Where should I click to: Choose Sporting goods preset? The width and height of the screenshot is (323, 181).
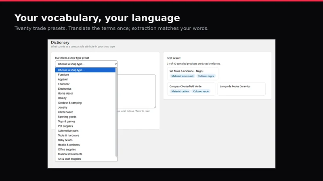pyautogui.click(x=85, y=117)
